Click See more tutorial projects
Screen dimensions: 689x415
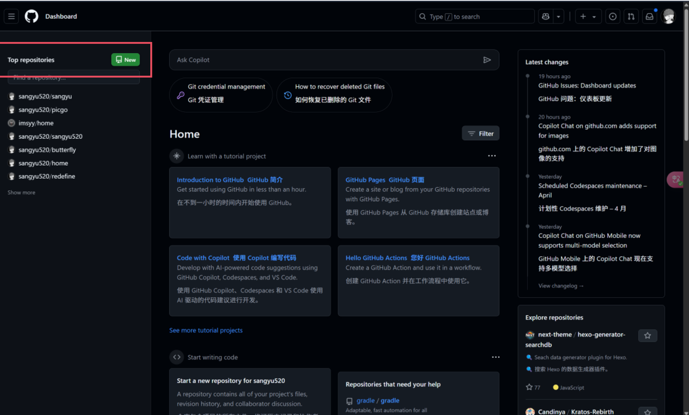point(206,330)
